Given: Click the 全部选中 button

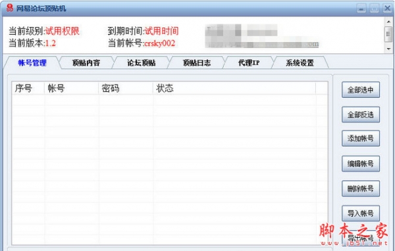Looking at the screenshot, I should (361, 90).
